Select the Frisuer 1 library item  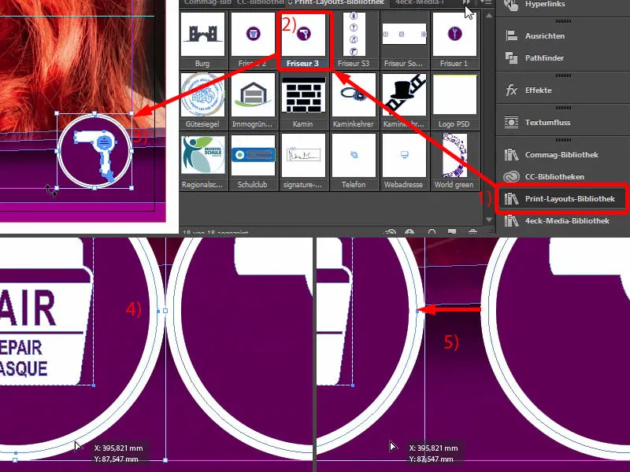(x=454, y=39)
